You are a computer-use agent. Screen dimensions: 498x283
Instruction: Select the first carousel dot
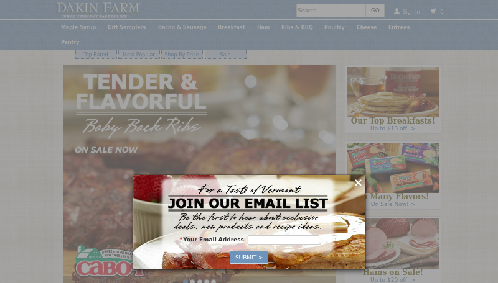pyautogui.click(x=186, y=281)
